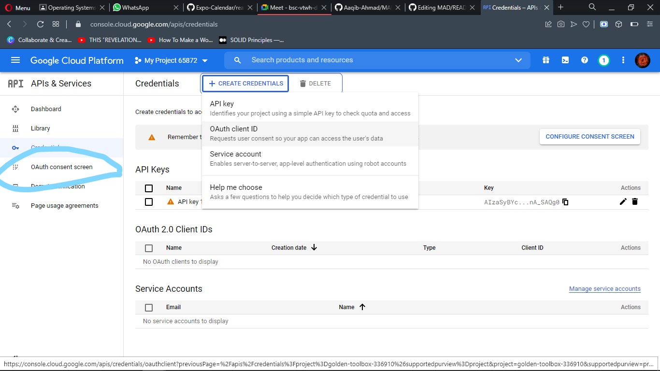
Task: Open the Cloud Shell terminal
Action: coord(565,60)
